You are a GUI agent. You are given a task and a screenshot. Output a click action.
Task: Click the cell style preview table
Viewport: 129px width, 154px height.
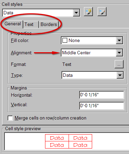pyautogui.click(x=69, y=141)
